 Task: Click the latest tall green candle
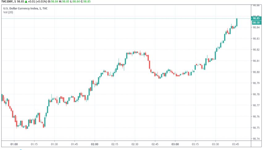pos(237,22)
